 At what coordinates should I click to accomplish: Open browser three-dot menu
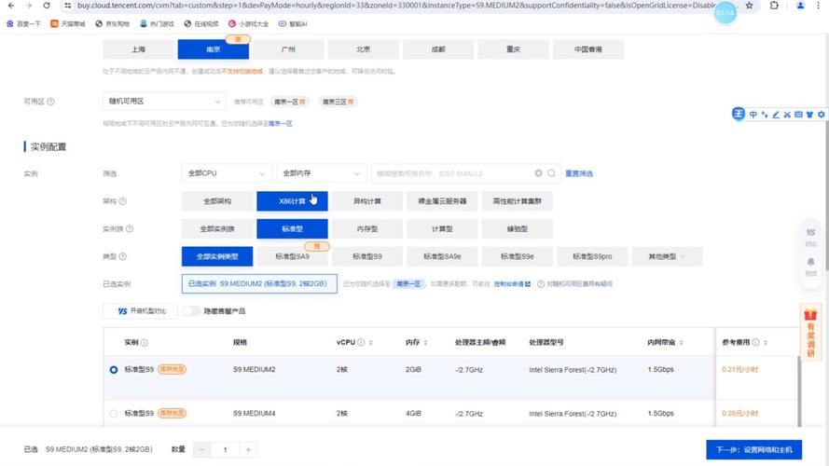coord(821,6)
